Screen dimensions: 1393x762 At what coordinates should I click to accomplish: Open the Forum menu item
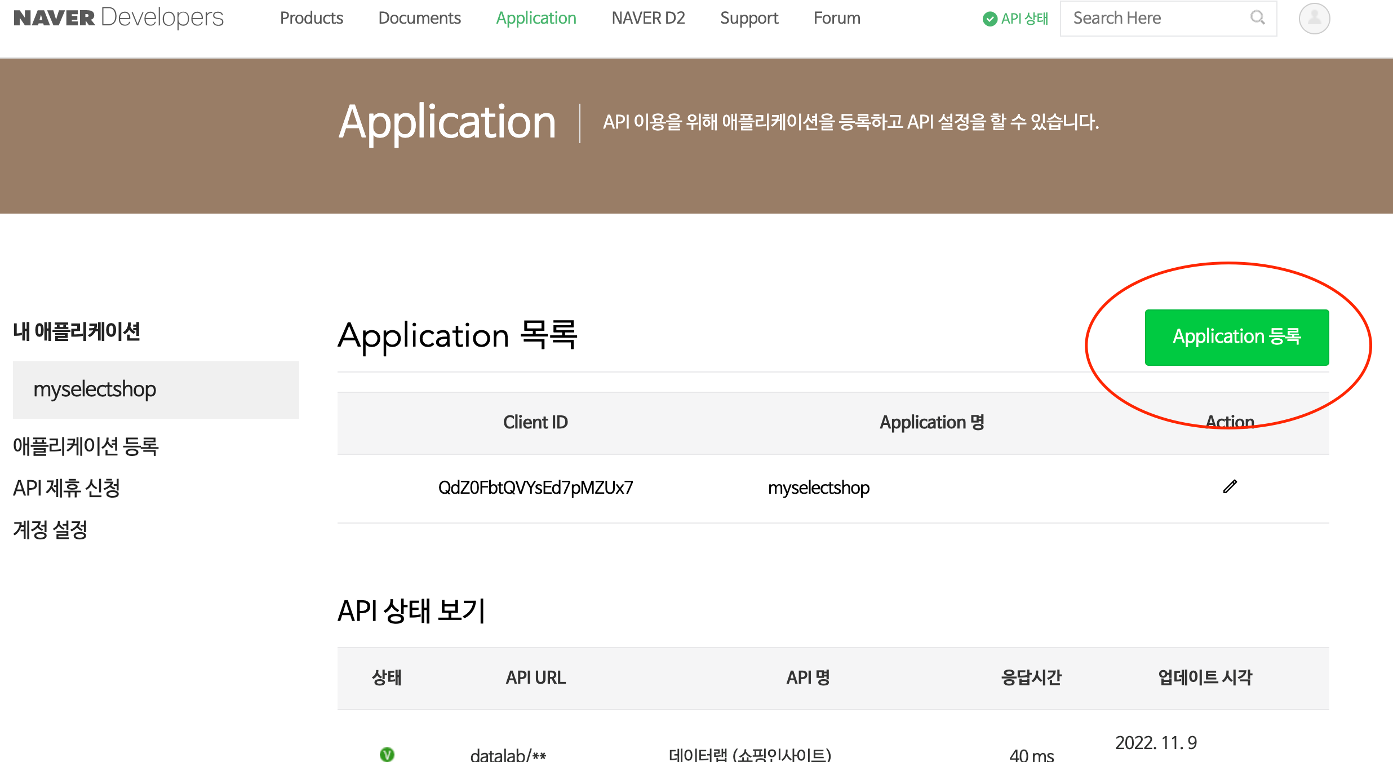click(x=837, y=18)
